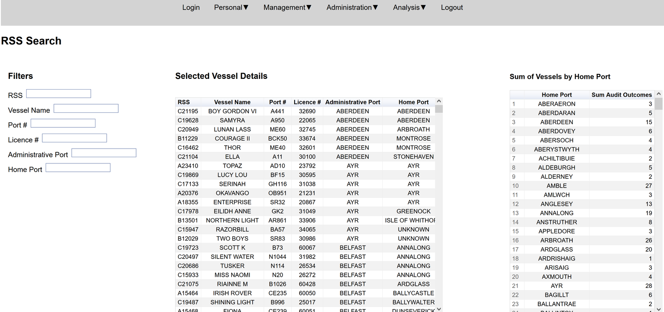Viewport: 664px width, 312px height.
Task: Focus the Home Port filter input
Action: click(78, 168)
